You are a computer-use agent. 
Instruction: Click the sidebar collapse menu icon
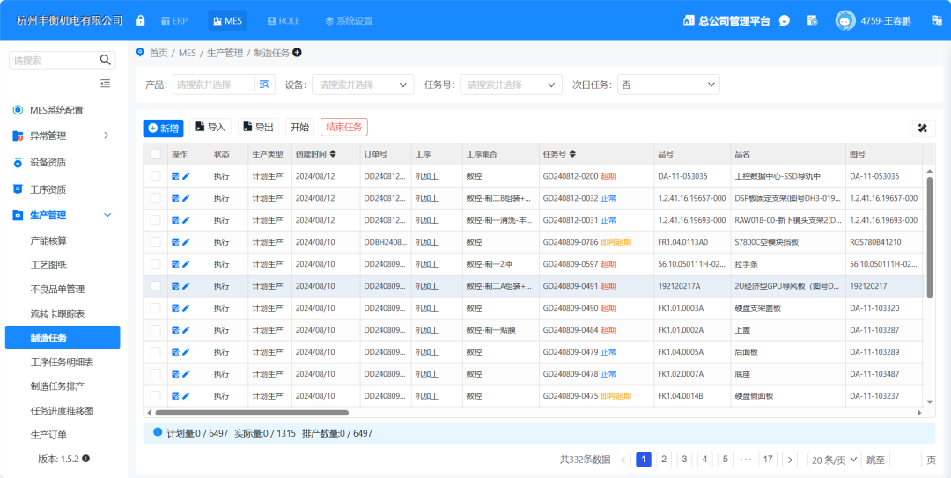pos(106,84)
